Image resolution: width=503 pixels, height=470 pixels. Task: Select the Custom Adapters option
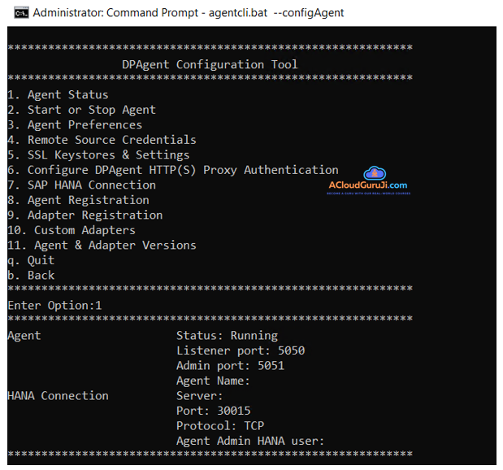[x=72, y=230]
